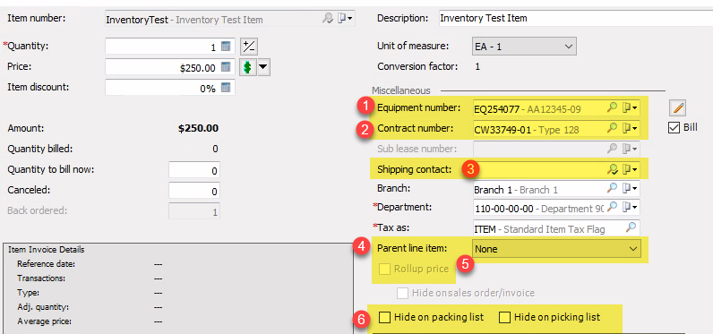Click the Tax as field showing ITEM

point(556,228)
